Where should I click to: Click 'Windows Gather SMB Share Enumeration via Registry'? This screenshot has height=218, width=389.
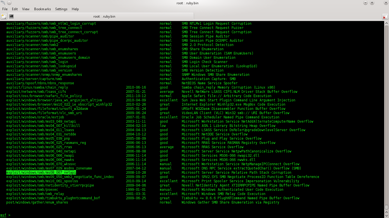tap(231, 202)
